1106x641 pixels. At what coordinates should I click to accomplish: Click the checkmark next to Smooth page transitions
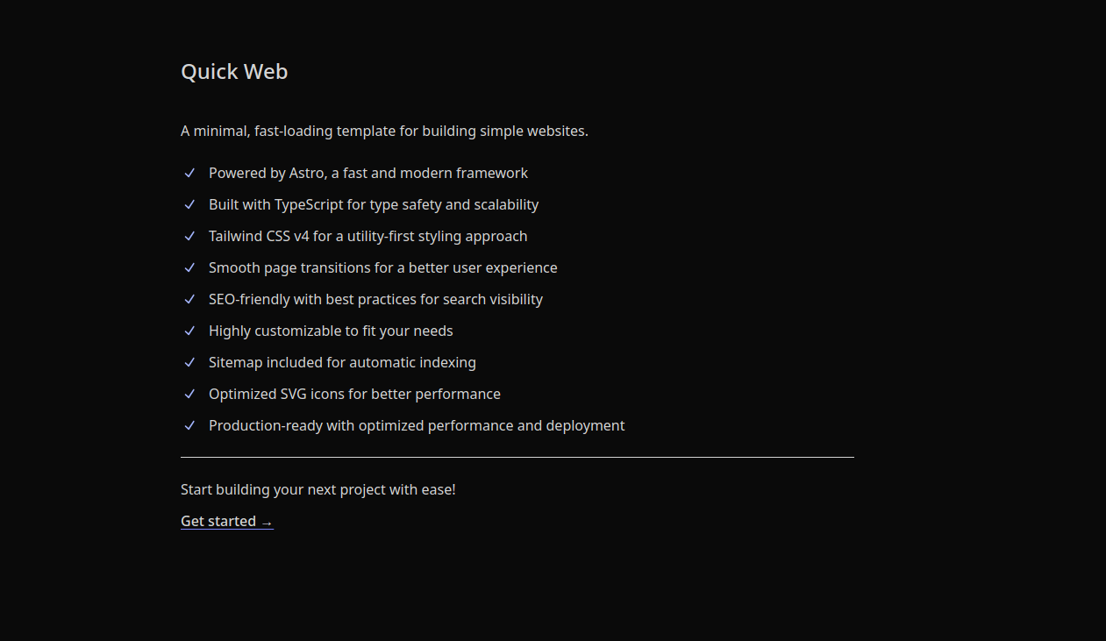189,268
